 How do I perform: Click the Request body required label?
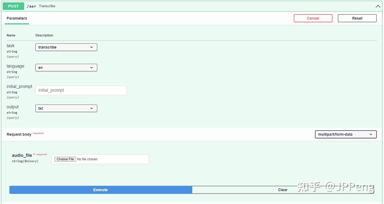click(x=19, y=134)
